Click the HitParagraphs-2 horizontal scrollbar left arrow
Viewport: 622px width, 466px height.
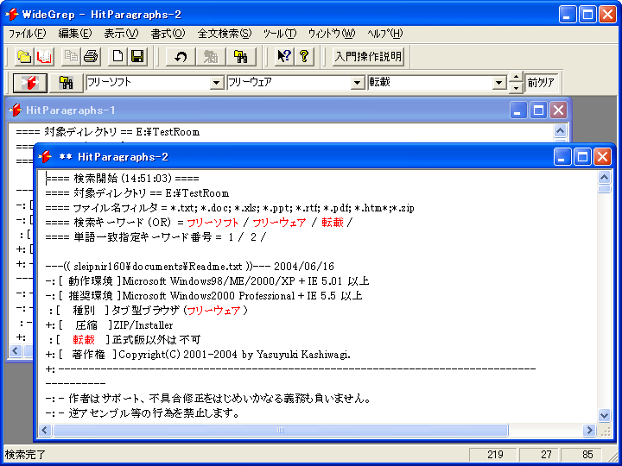pos(44,430)
